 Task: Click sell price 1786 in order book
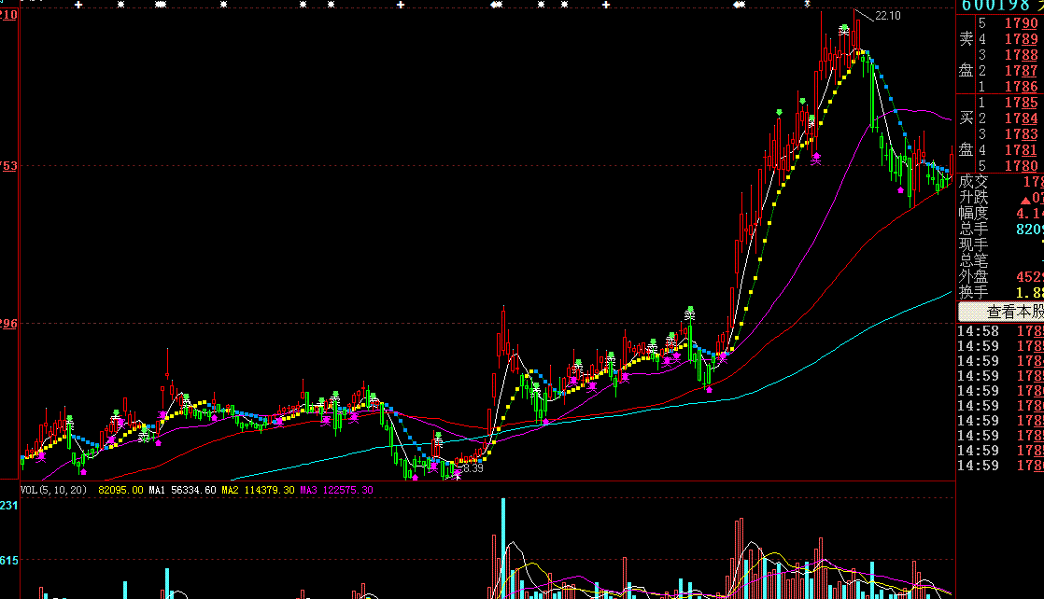coord(1021,87)
